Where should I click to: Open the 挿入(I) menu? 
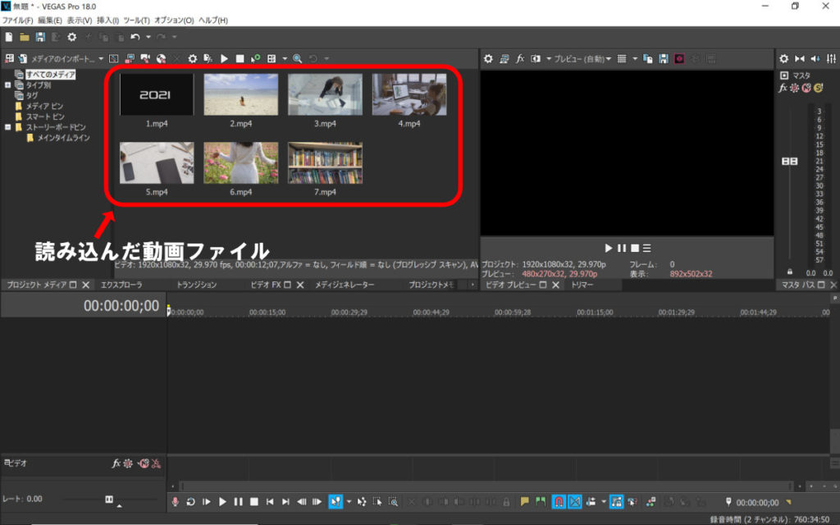(108, 20)
